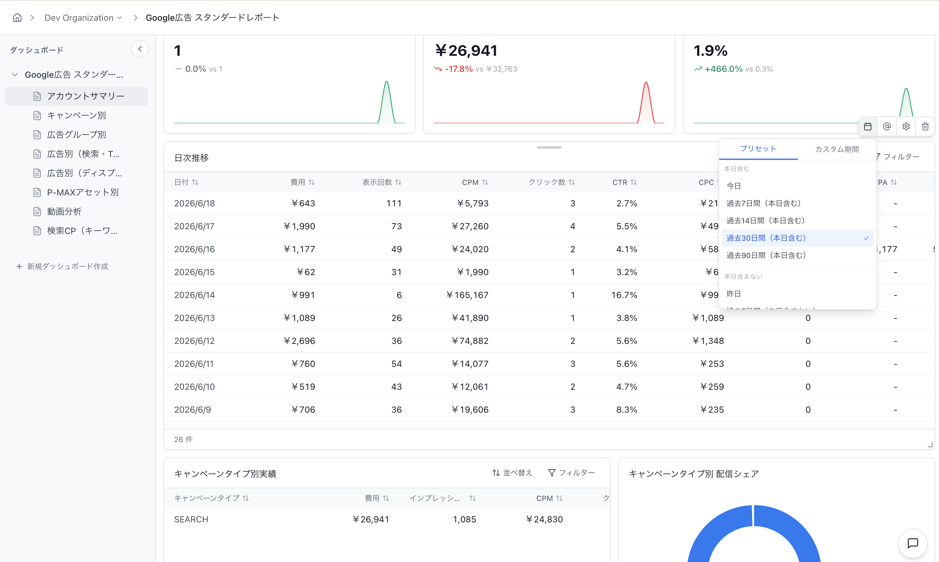Click the 1.9% KPI card value
Viewport: 939px width, 562px height.
click(710, 51)
